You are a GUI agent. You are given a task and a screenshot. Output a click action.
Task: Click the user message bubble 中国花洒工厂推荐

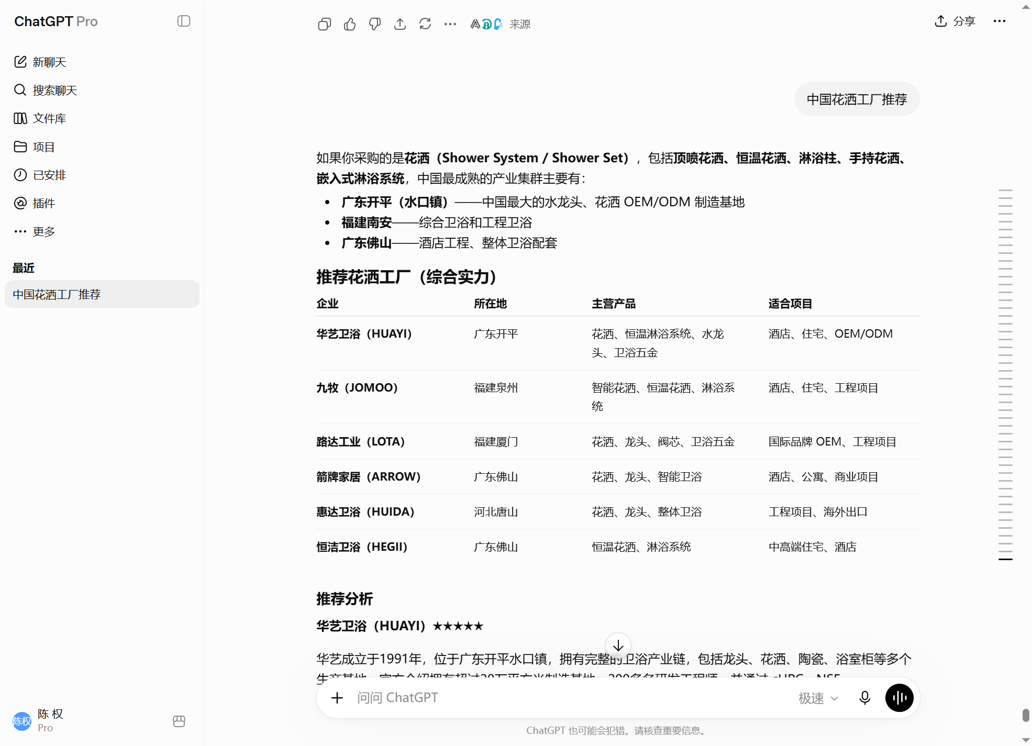tap(857, 99)
